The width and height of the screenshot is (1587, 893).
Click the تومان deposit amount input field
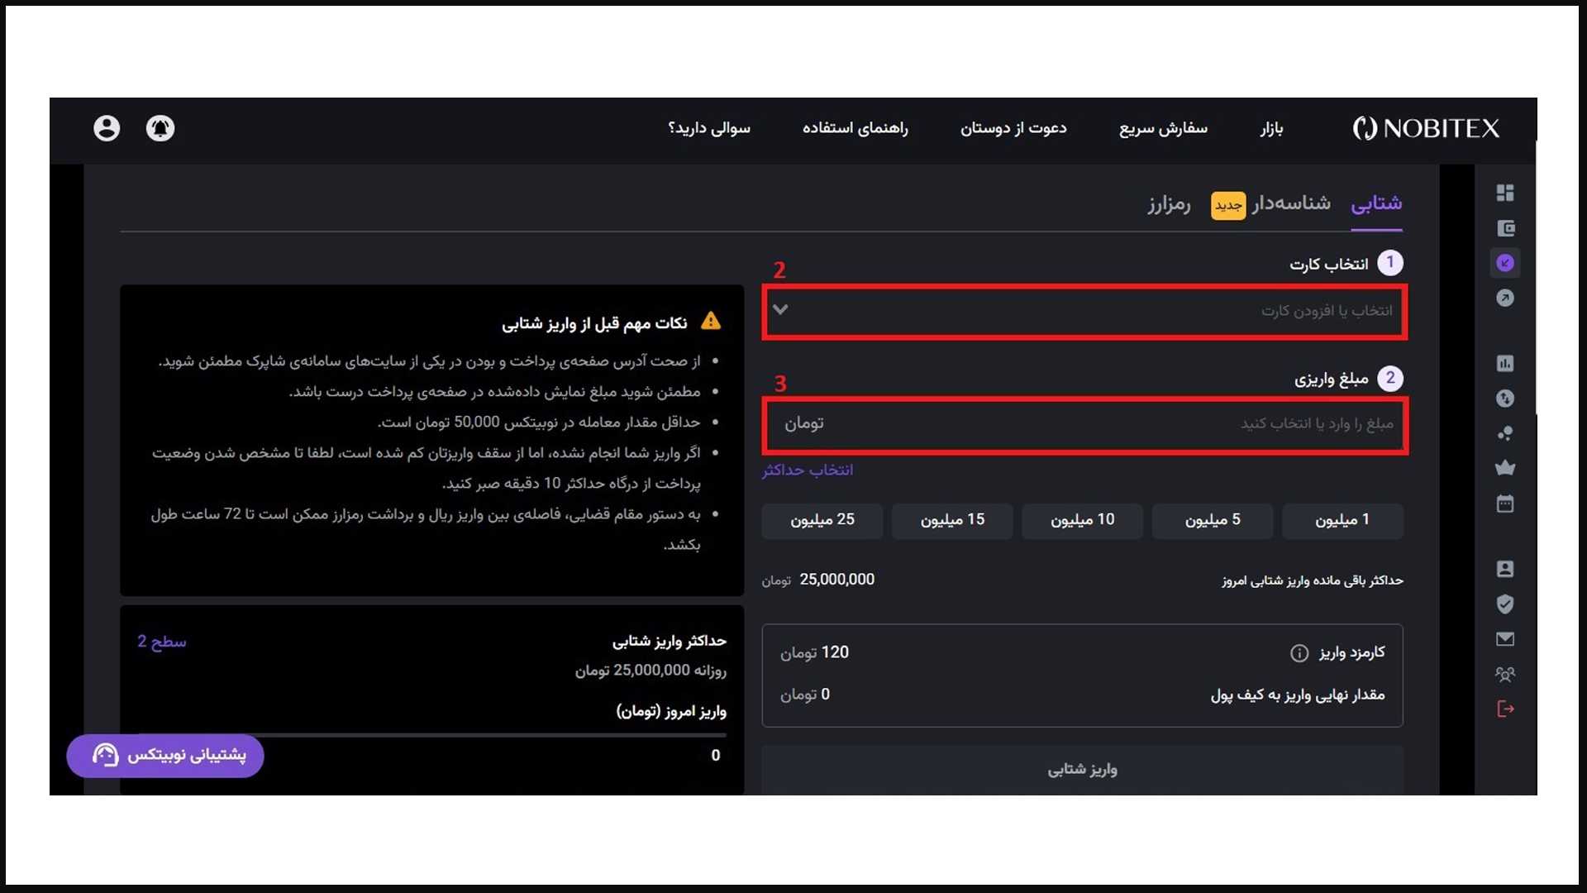(1084, 424)
